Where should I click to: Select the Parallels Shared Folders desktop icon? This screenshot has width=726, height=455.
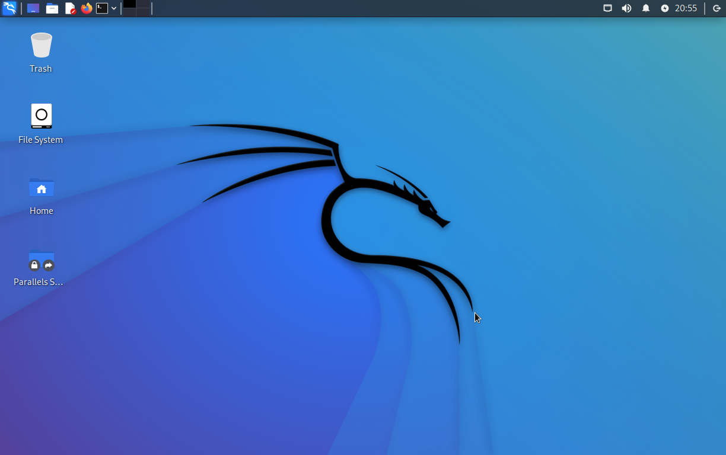point(39,266)
